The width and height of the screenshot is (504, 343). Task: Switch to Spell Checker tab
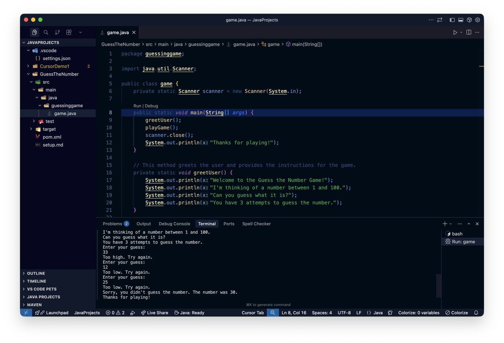tap(257, 224)
